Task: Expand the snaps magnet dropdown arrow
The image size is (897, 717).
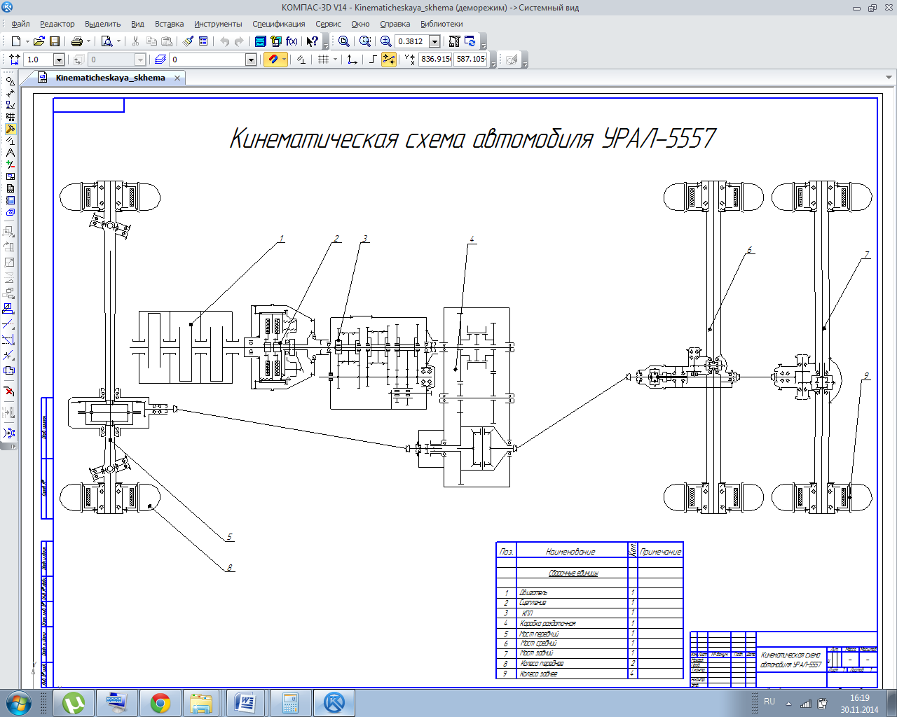Action: click(x=284, y=60)
